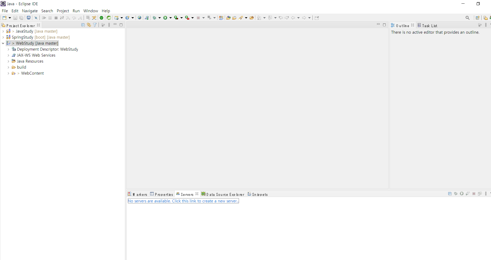
Task: Click the green Spring leaf relaunch icon
Action: point(109,18)
